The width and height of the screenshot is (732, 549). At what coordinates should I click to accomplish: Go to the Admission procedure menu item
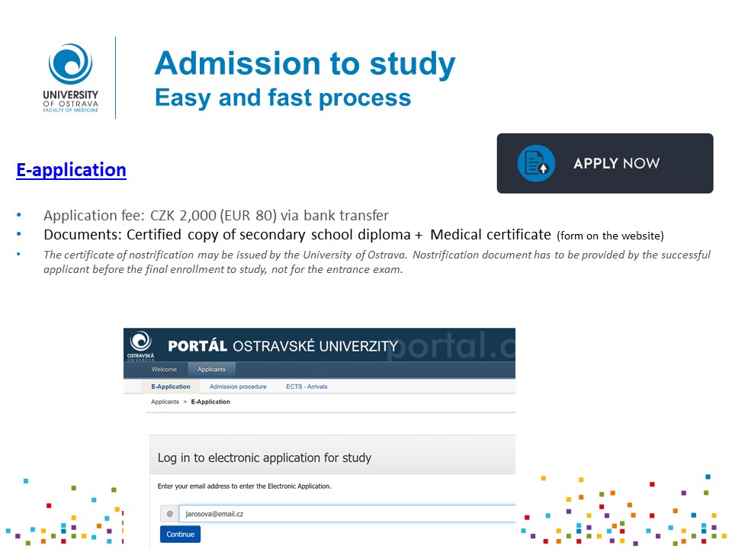pos(238,387)
